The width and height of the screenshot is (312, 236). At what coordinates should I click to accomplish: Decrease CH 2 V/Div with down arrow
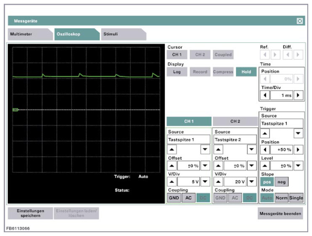(252, 182)
